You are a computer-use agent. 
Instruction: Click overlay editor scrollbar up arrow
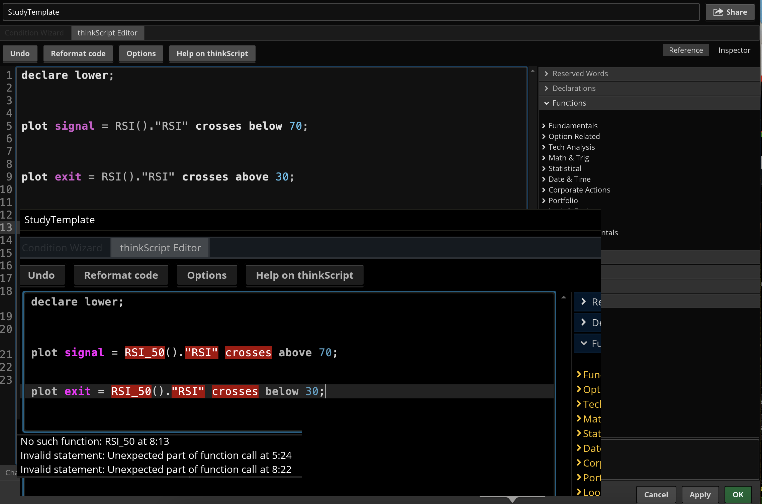(x=564, y=297)
